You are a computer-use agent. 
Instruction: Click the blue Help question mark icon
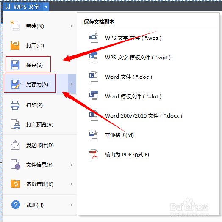point(15,205)
